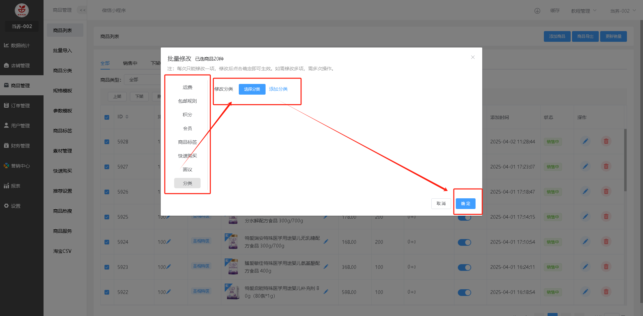Click the download icon in top bar
Screen dimensions: 643x316
tap(537, 11)
